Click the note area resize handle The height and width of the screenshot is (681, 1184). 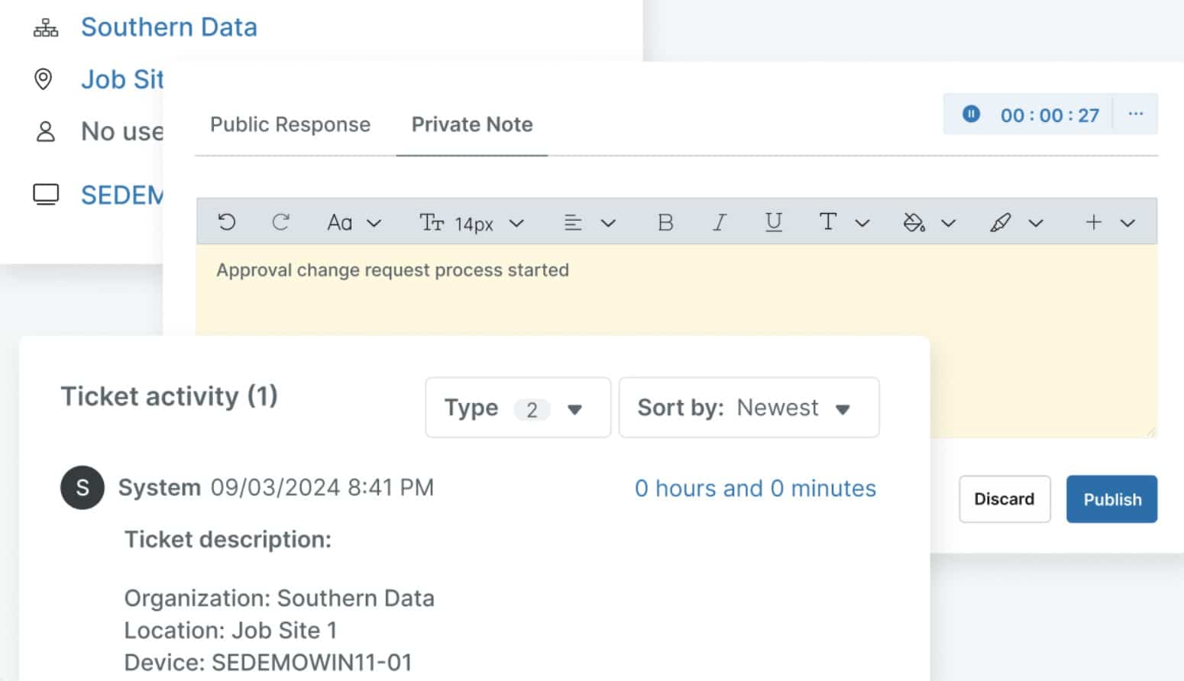click(1150, 432)
